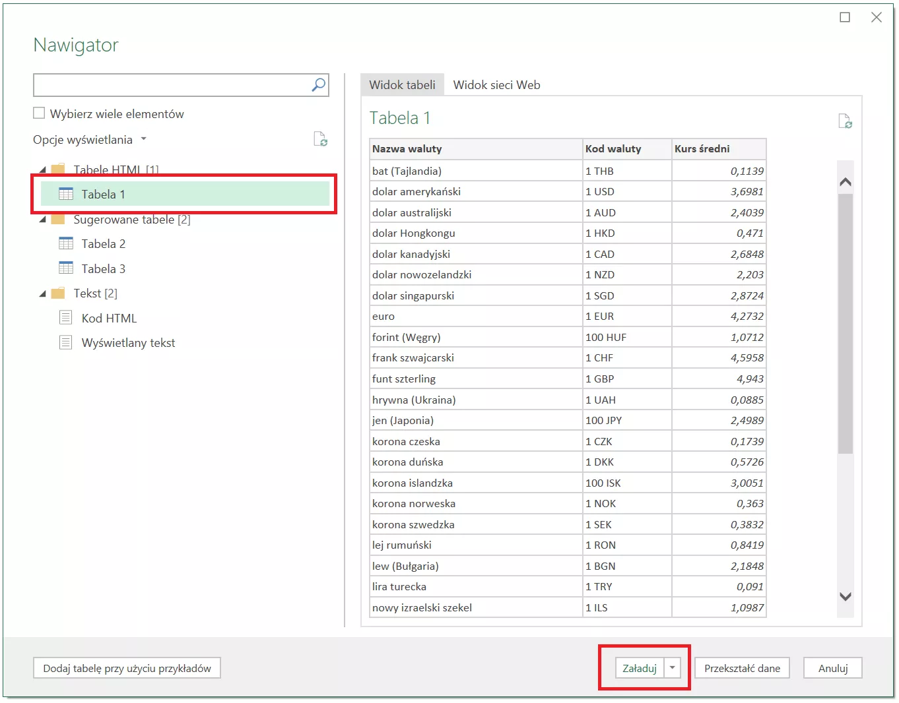Click the refresh preview icon beside Tabela 1 heading

844,121
